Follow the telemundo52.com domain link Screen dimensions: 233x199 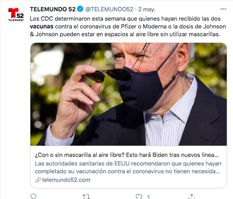(x=66, y=180)
